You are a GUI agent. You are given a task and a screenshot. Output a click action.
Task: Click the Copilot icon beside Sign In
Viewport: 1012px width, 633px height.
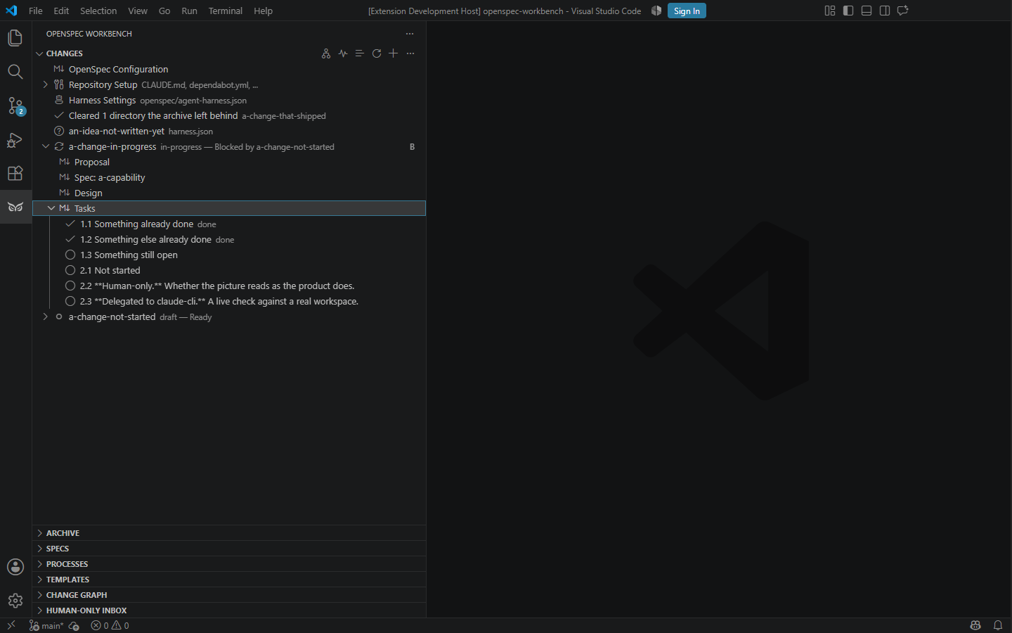coord(656,11)
